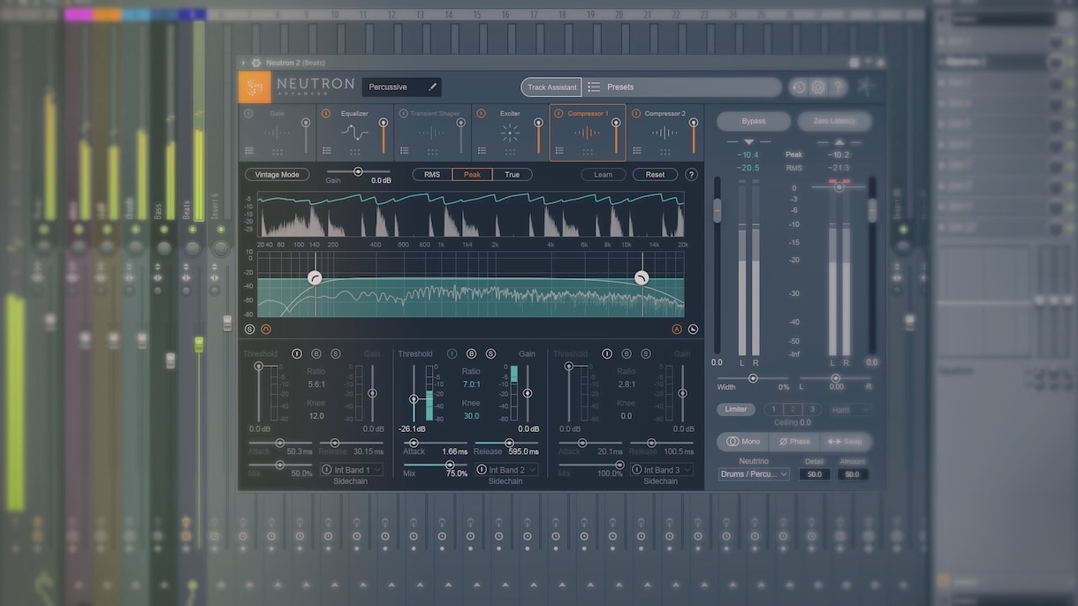
Task: Enable the Gate module power button
Action: coord(248,113)
